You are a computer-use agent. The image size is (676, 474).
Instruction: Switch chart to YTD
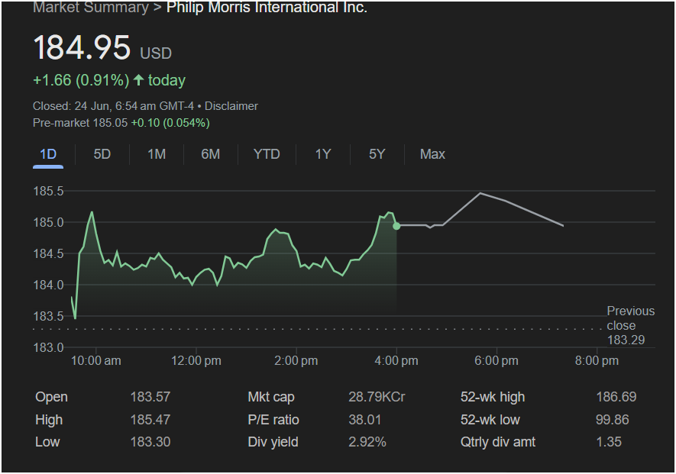(x=267, y=154)
